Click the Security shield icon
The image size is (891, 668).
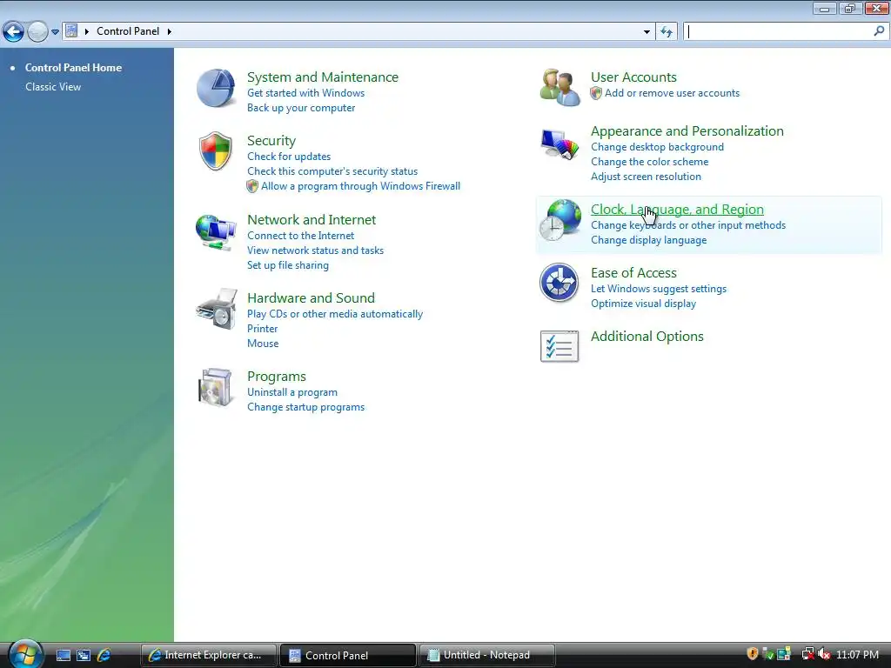click(216, 151)
